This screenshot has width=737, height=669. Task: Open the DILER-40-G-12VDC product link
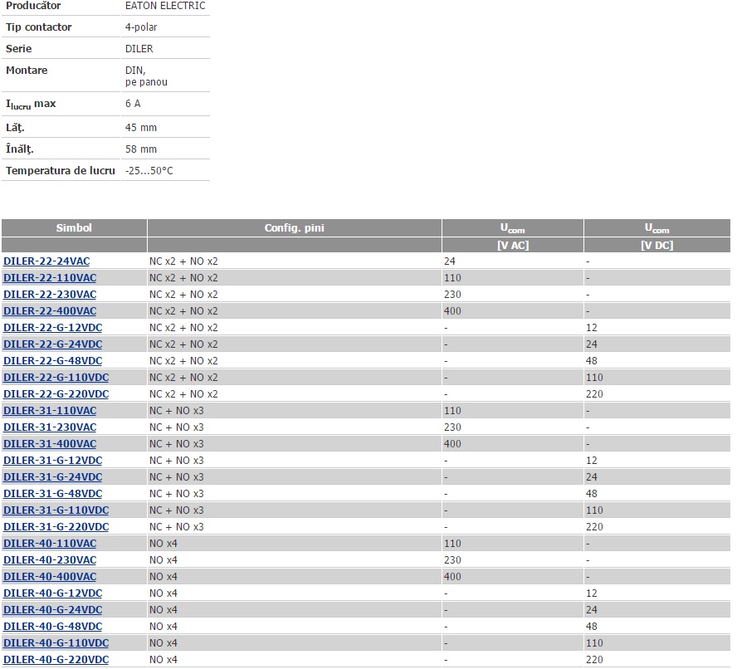pos(52,593)
